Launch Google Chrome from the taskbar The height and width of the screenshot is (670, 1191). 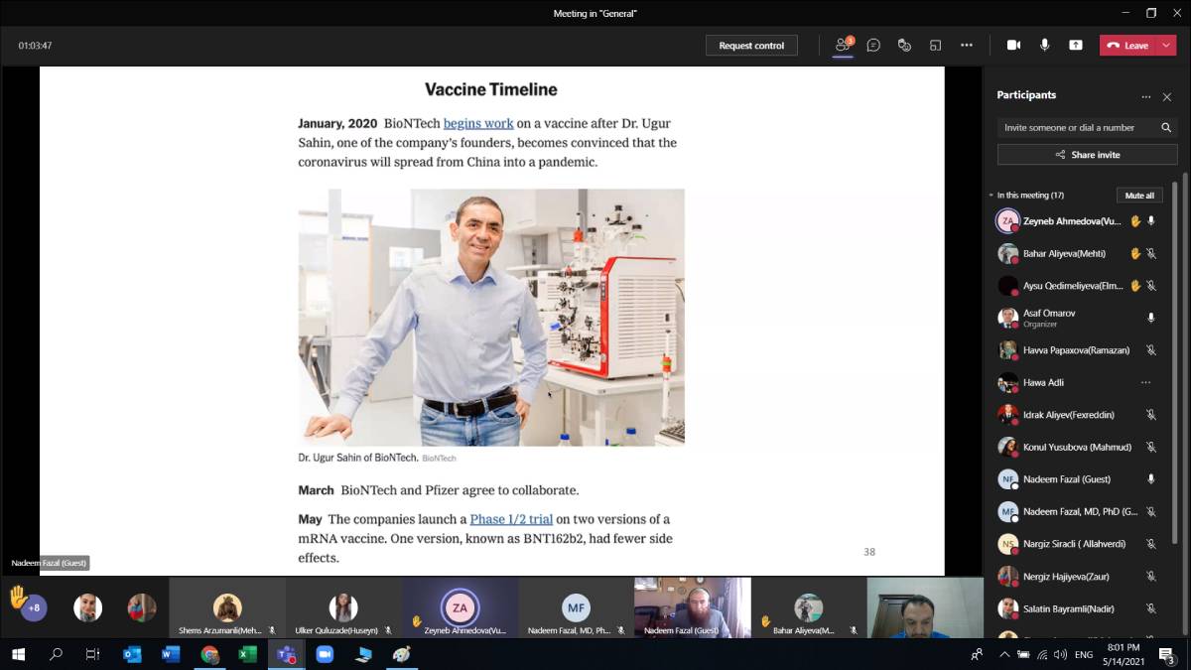click(209, 654)
